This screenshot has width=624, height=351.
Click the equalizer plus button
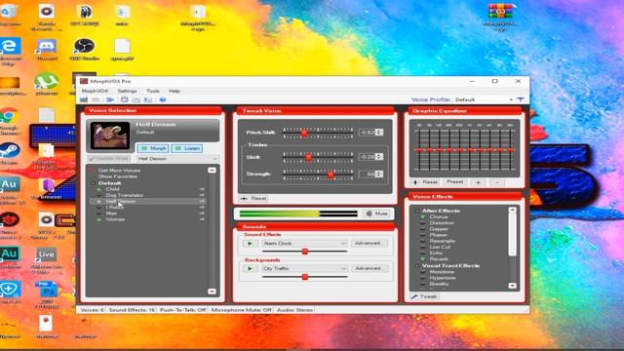click(x=478, y=182)
